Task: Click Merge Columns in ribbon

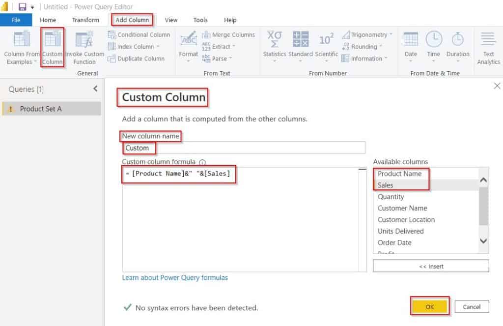Action: [228, 35]
